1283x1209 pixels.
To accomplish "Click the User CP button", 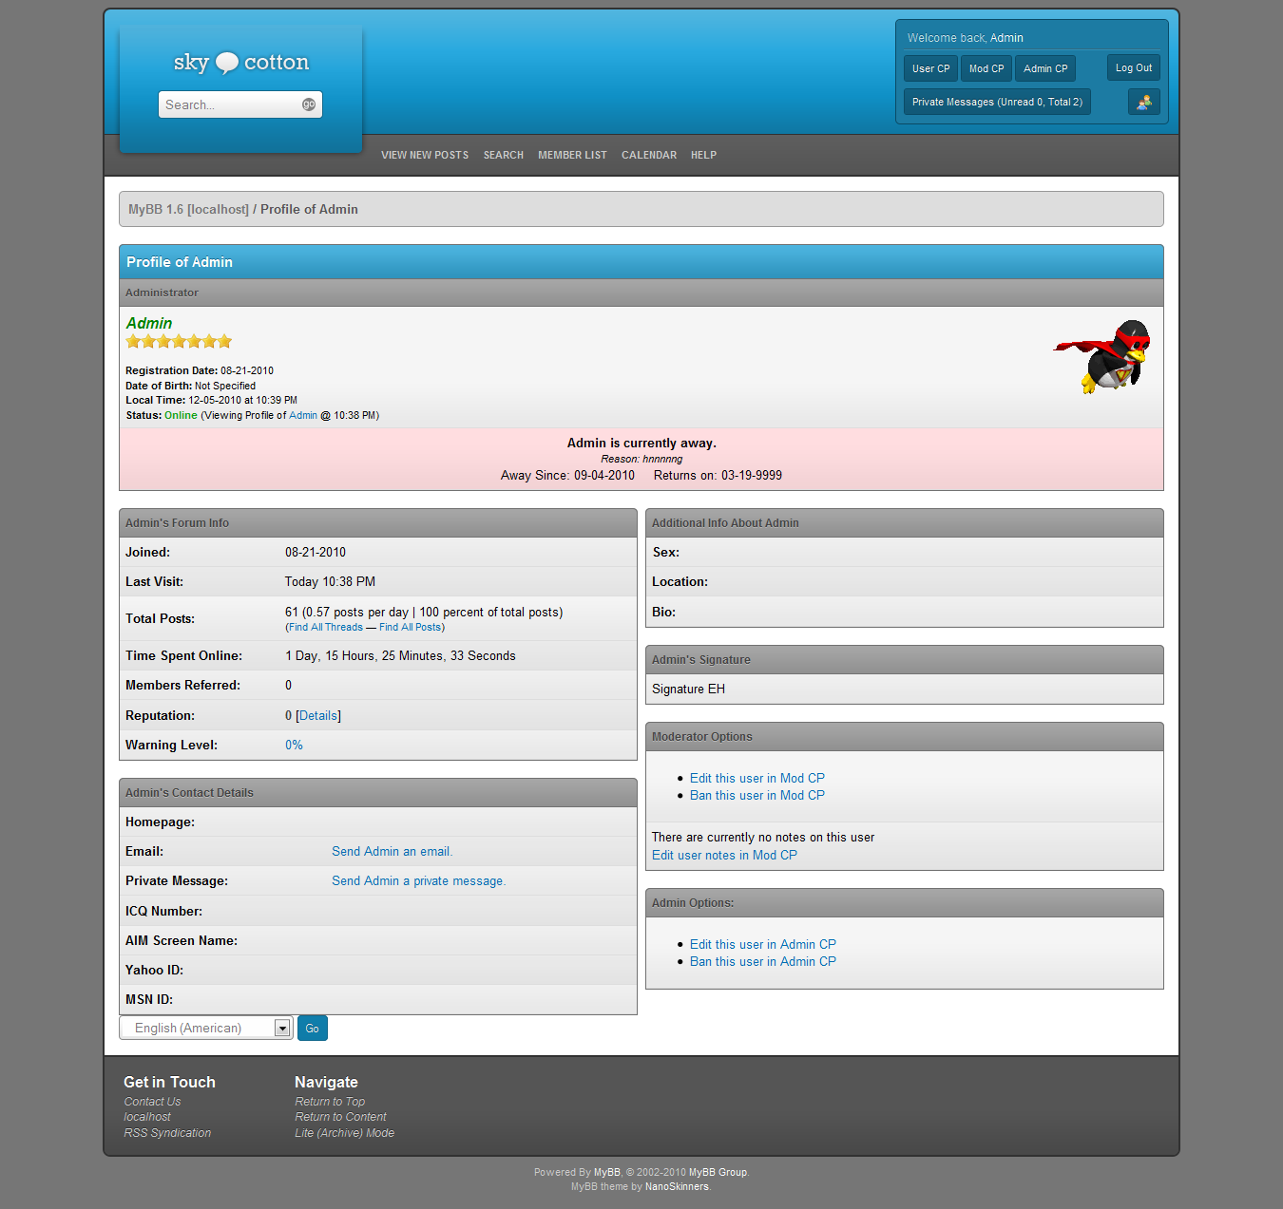I will click(930, 68).
